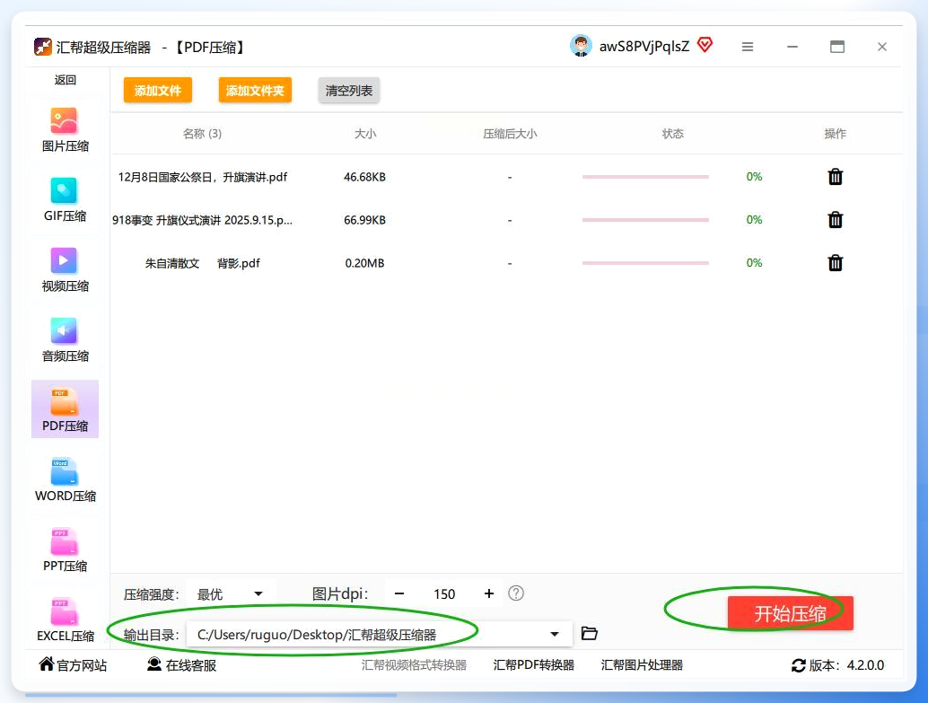
Task: Select file 12月8日国家公祭日，升旗演讲.pdf
Action: [203, 177]
